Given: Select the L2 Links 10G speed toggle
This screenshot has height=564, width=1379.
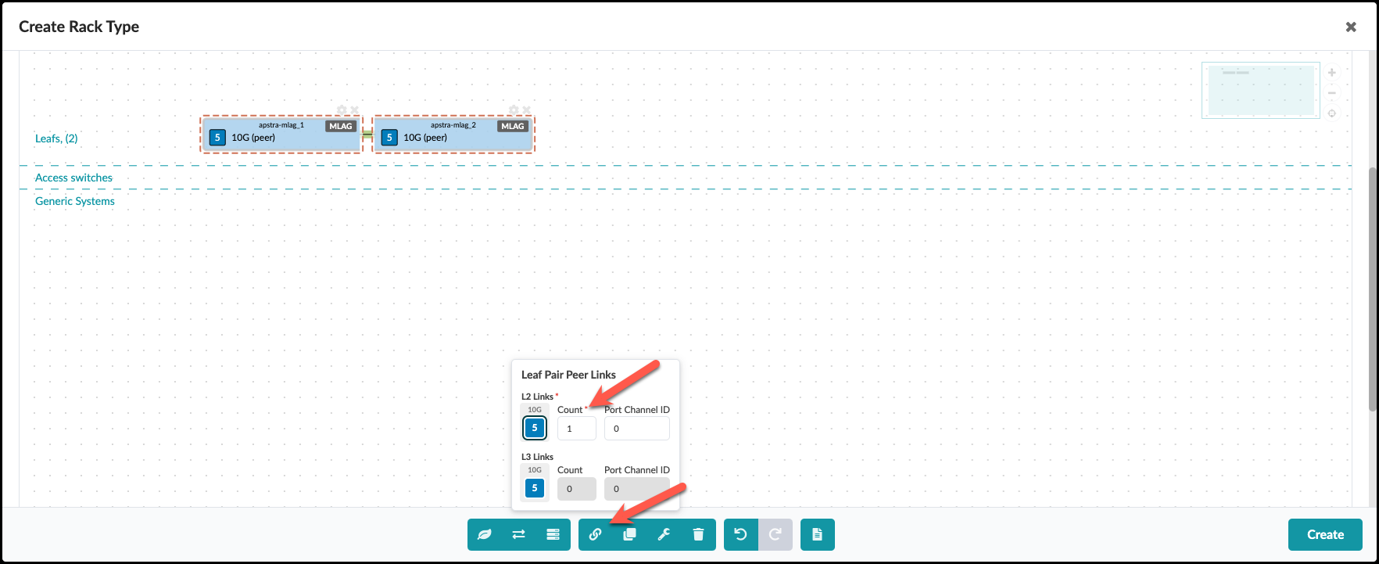Looking at the screenshot, I should point(535,428).
